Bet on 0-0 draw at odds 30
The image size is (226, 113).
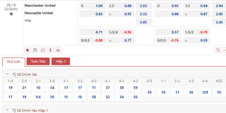pos(149,92)
